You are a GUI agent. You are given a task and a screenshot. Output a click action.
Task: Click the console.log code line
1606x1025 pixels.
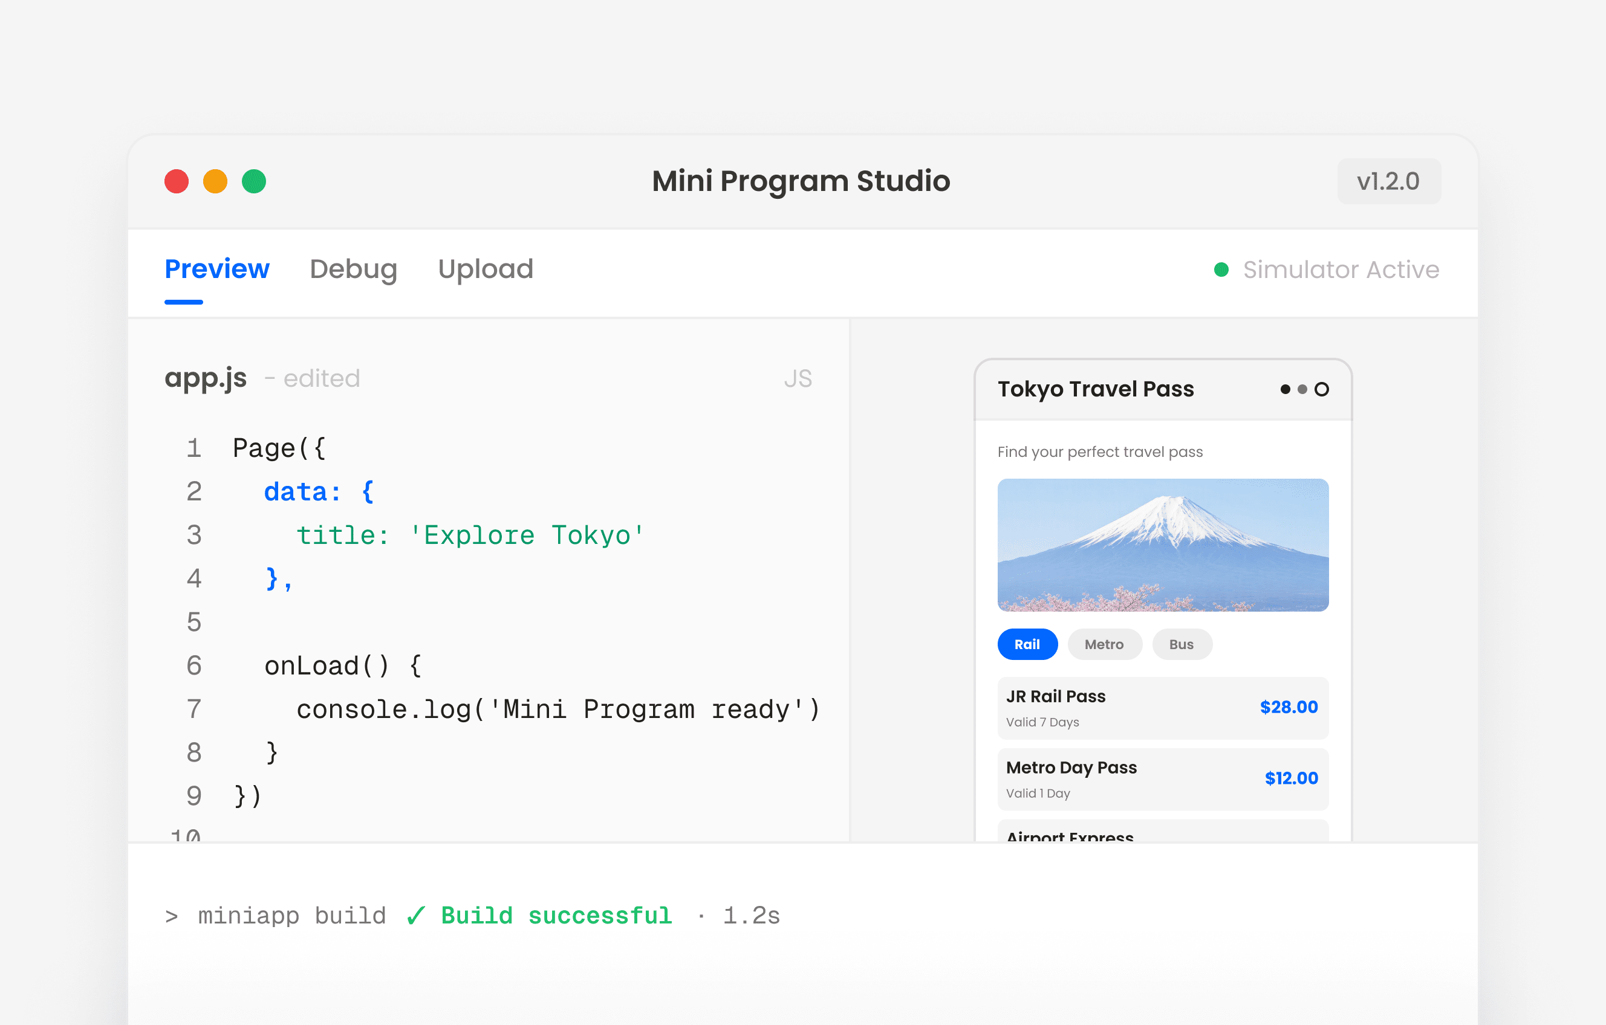tap(558, 709)
